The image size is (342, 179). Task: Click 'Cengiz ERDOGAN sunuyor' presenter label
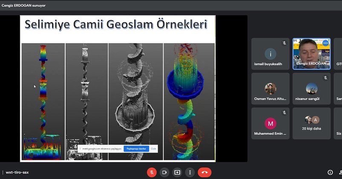23,6
